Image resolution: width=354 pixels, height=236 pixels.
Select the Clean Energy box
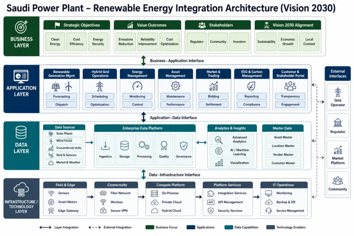pos(55,41)
